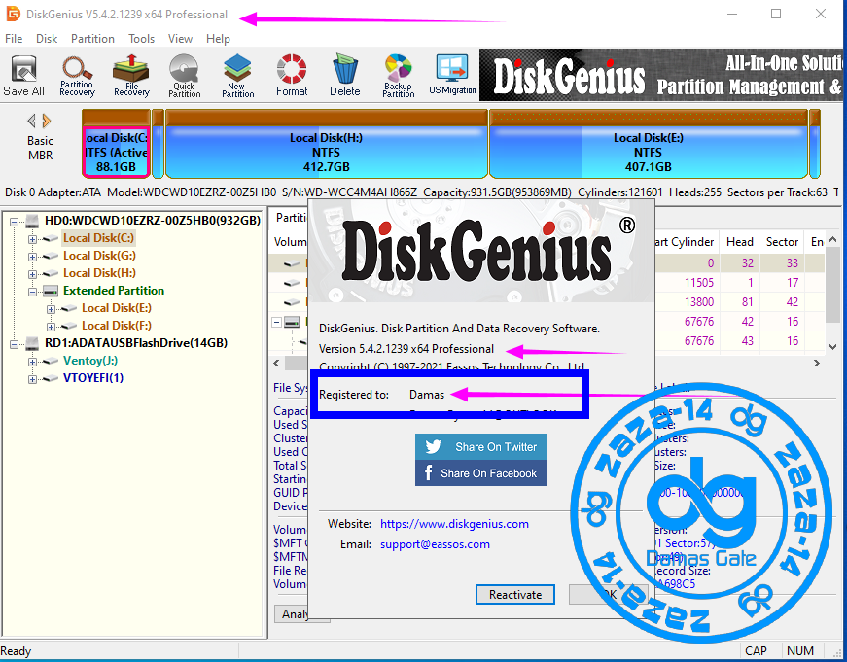This screenshot has height=662, width=847.
Task: Go to the next disk arrow
Action: pos(47,120)
